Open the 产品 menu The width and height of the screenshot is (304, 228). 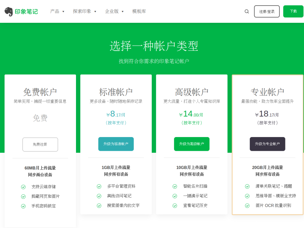(x=55, y=12)
